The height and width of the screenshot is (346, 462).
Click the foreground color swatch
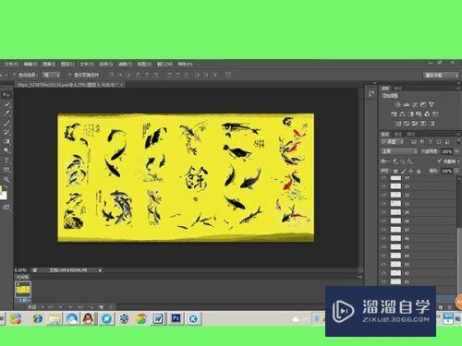click(x=1, y=189)
